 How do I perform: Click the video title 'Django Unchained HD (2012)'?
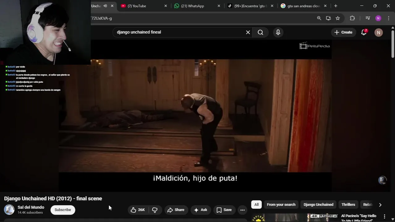53,199
